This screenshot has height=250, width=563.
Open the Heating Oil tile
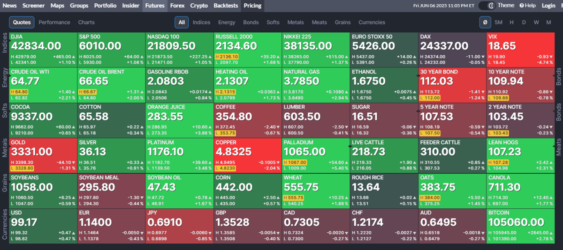247,85
